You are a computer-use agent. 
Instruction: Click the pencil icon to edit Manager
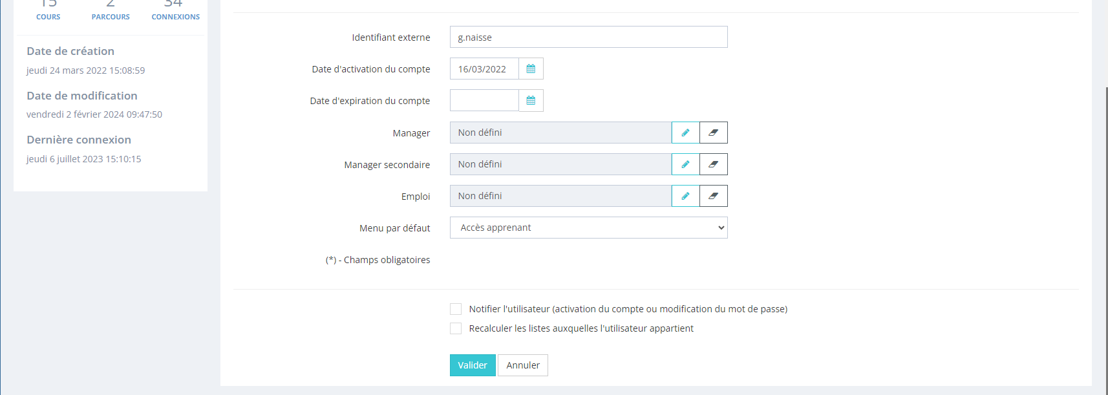click(685, 133)
